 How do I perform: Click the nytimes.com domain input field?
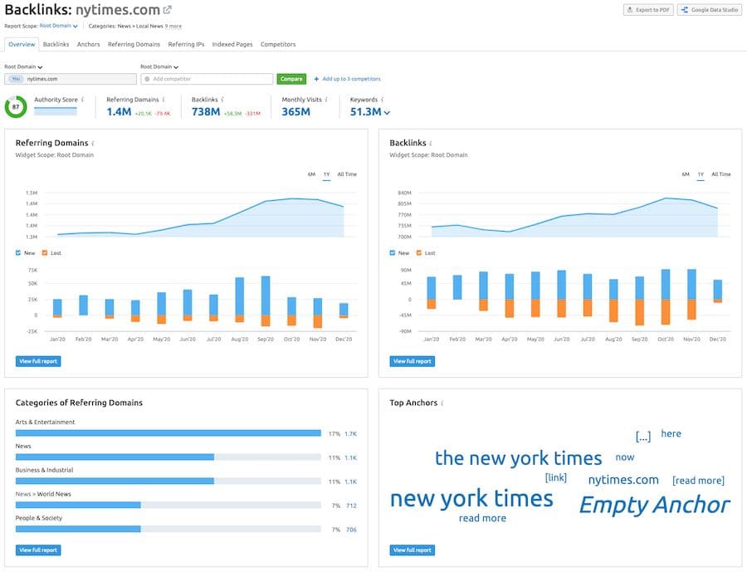pyautogui.click(x=71, y=79)
